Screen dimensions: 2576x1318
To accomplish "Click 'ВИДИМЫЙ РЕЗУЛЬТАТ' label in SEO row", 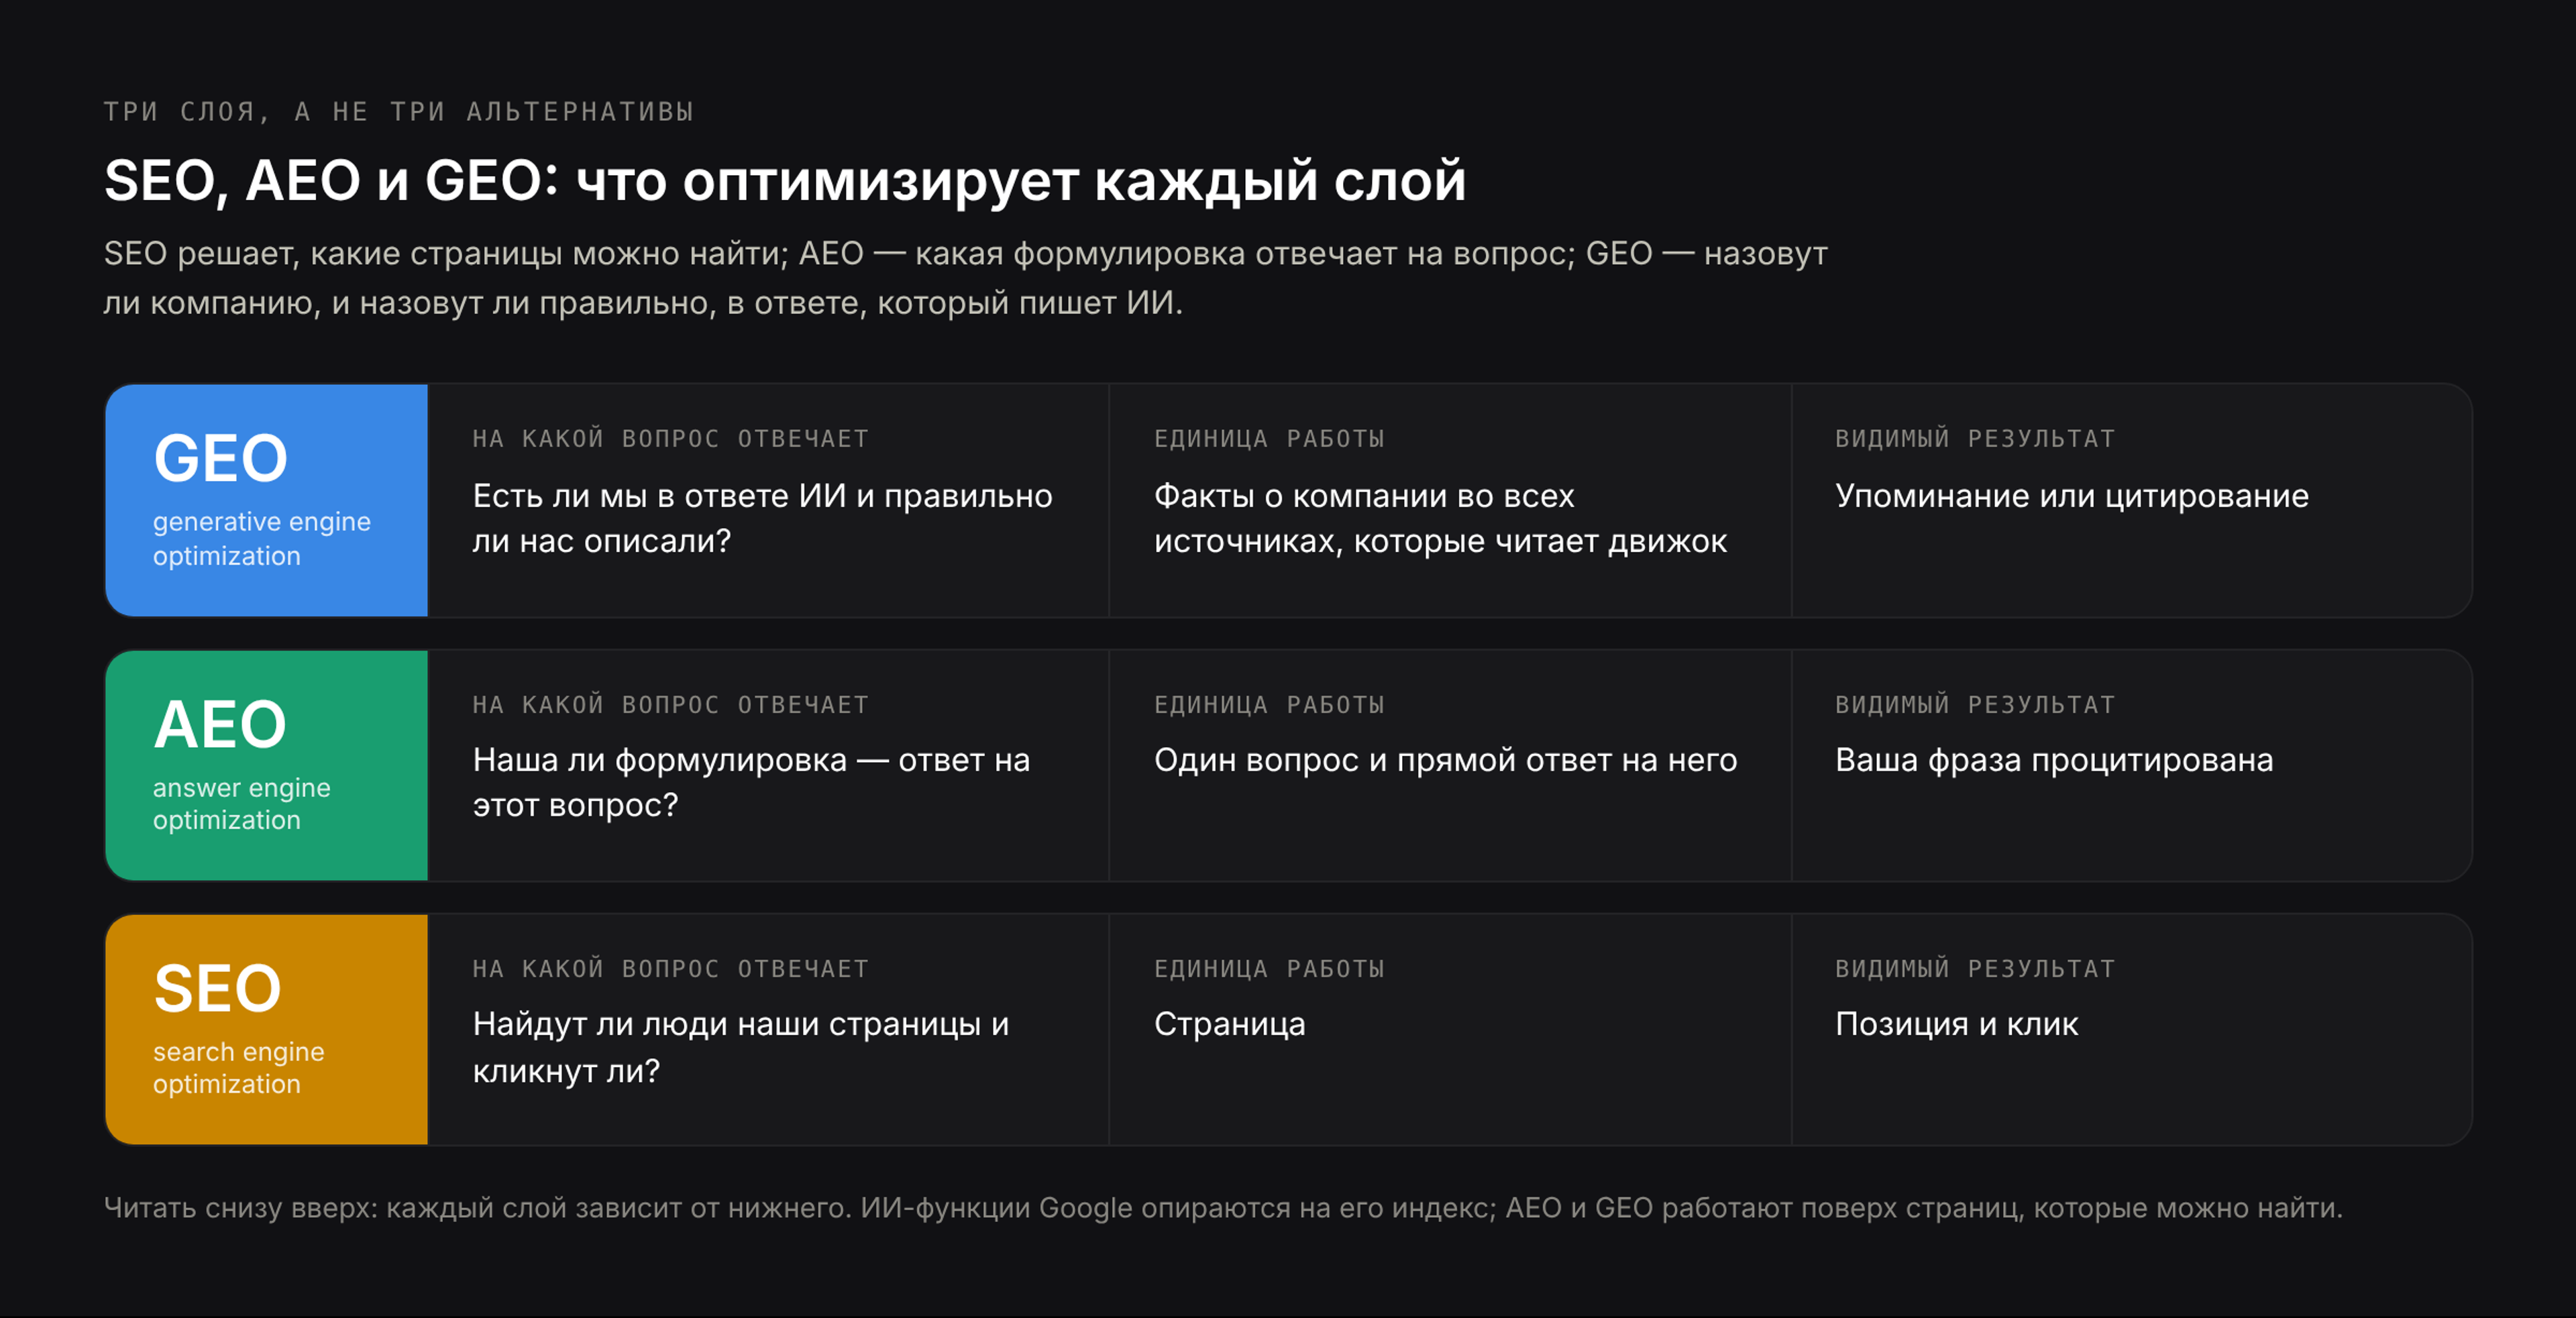I will (x=1975, y=969).
